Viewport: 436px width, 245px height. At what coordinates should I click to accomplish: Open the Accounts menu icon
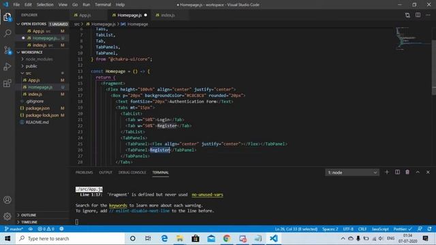click(7, 199)
